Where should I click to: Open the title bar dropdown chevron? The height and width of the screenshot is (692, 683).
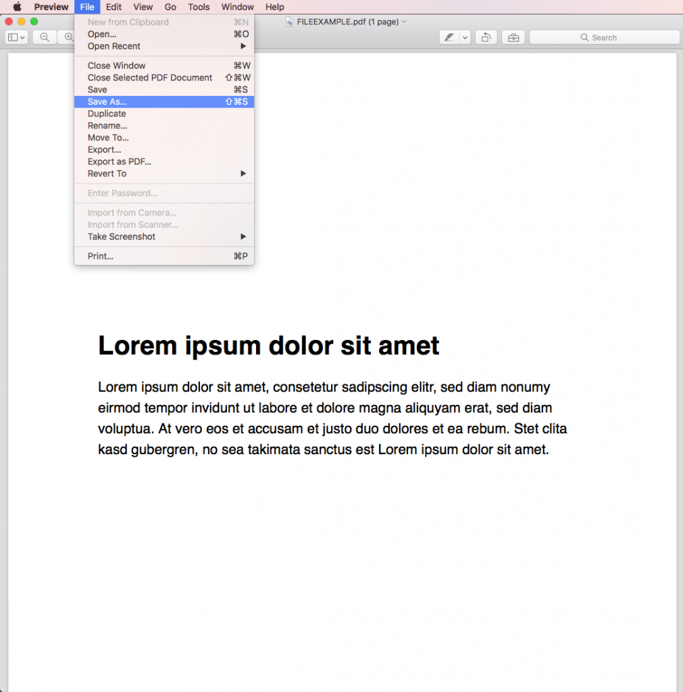point(404,22)
